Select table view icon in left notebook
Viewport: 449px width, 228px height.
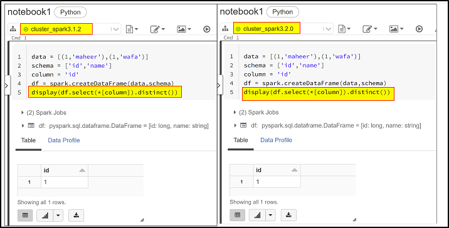(x=25, y=215)
